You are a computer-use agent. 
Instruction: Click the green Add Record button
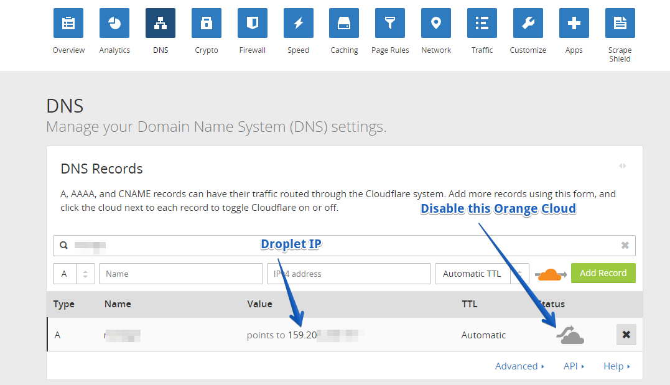click(603, 273)
